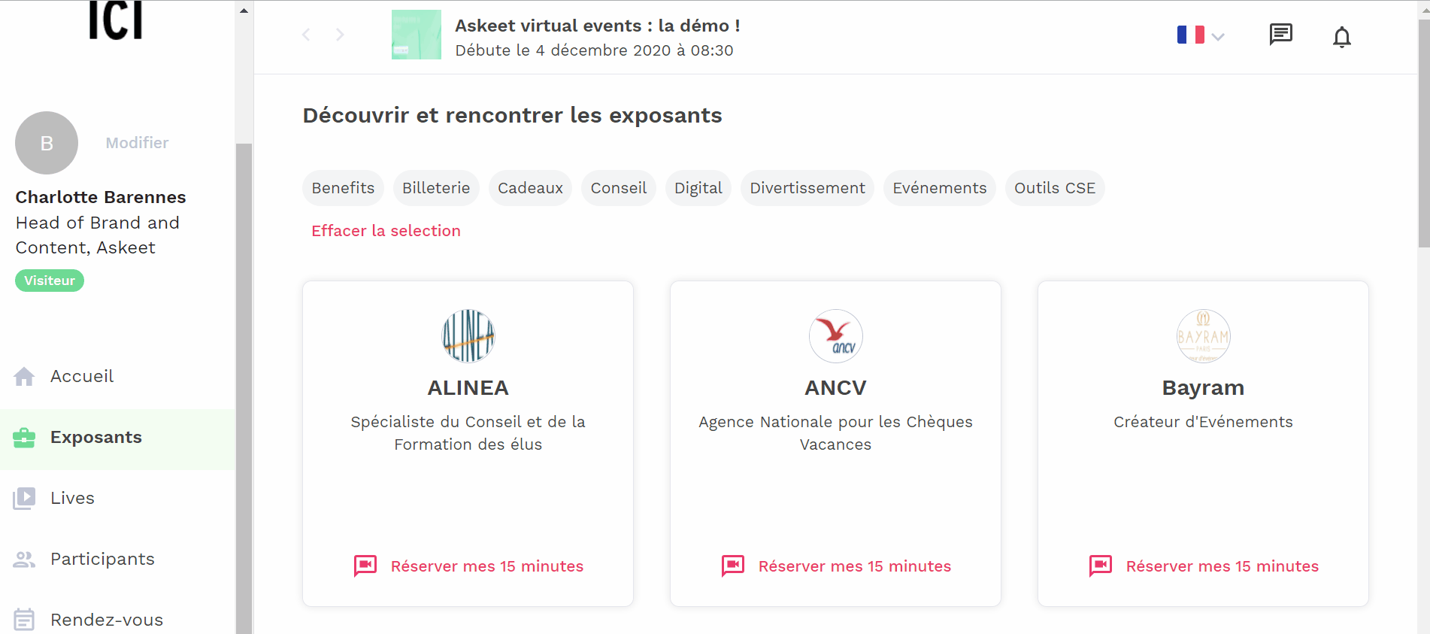Go forward with the right arrow
The width and height of the screenshot is (1430, 634).
pos(340,35)
